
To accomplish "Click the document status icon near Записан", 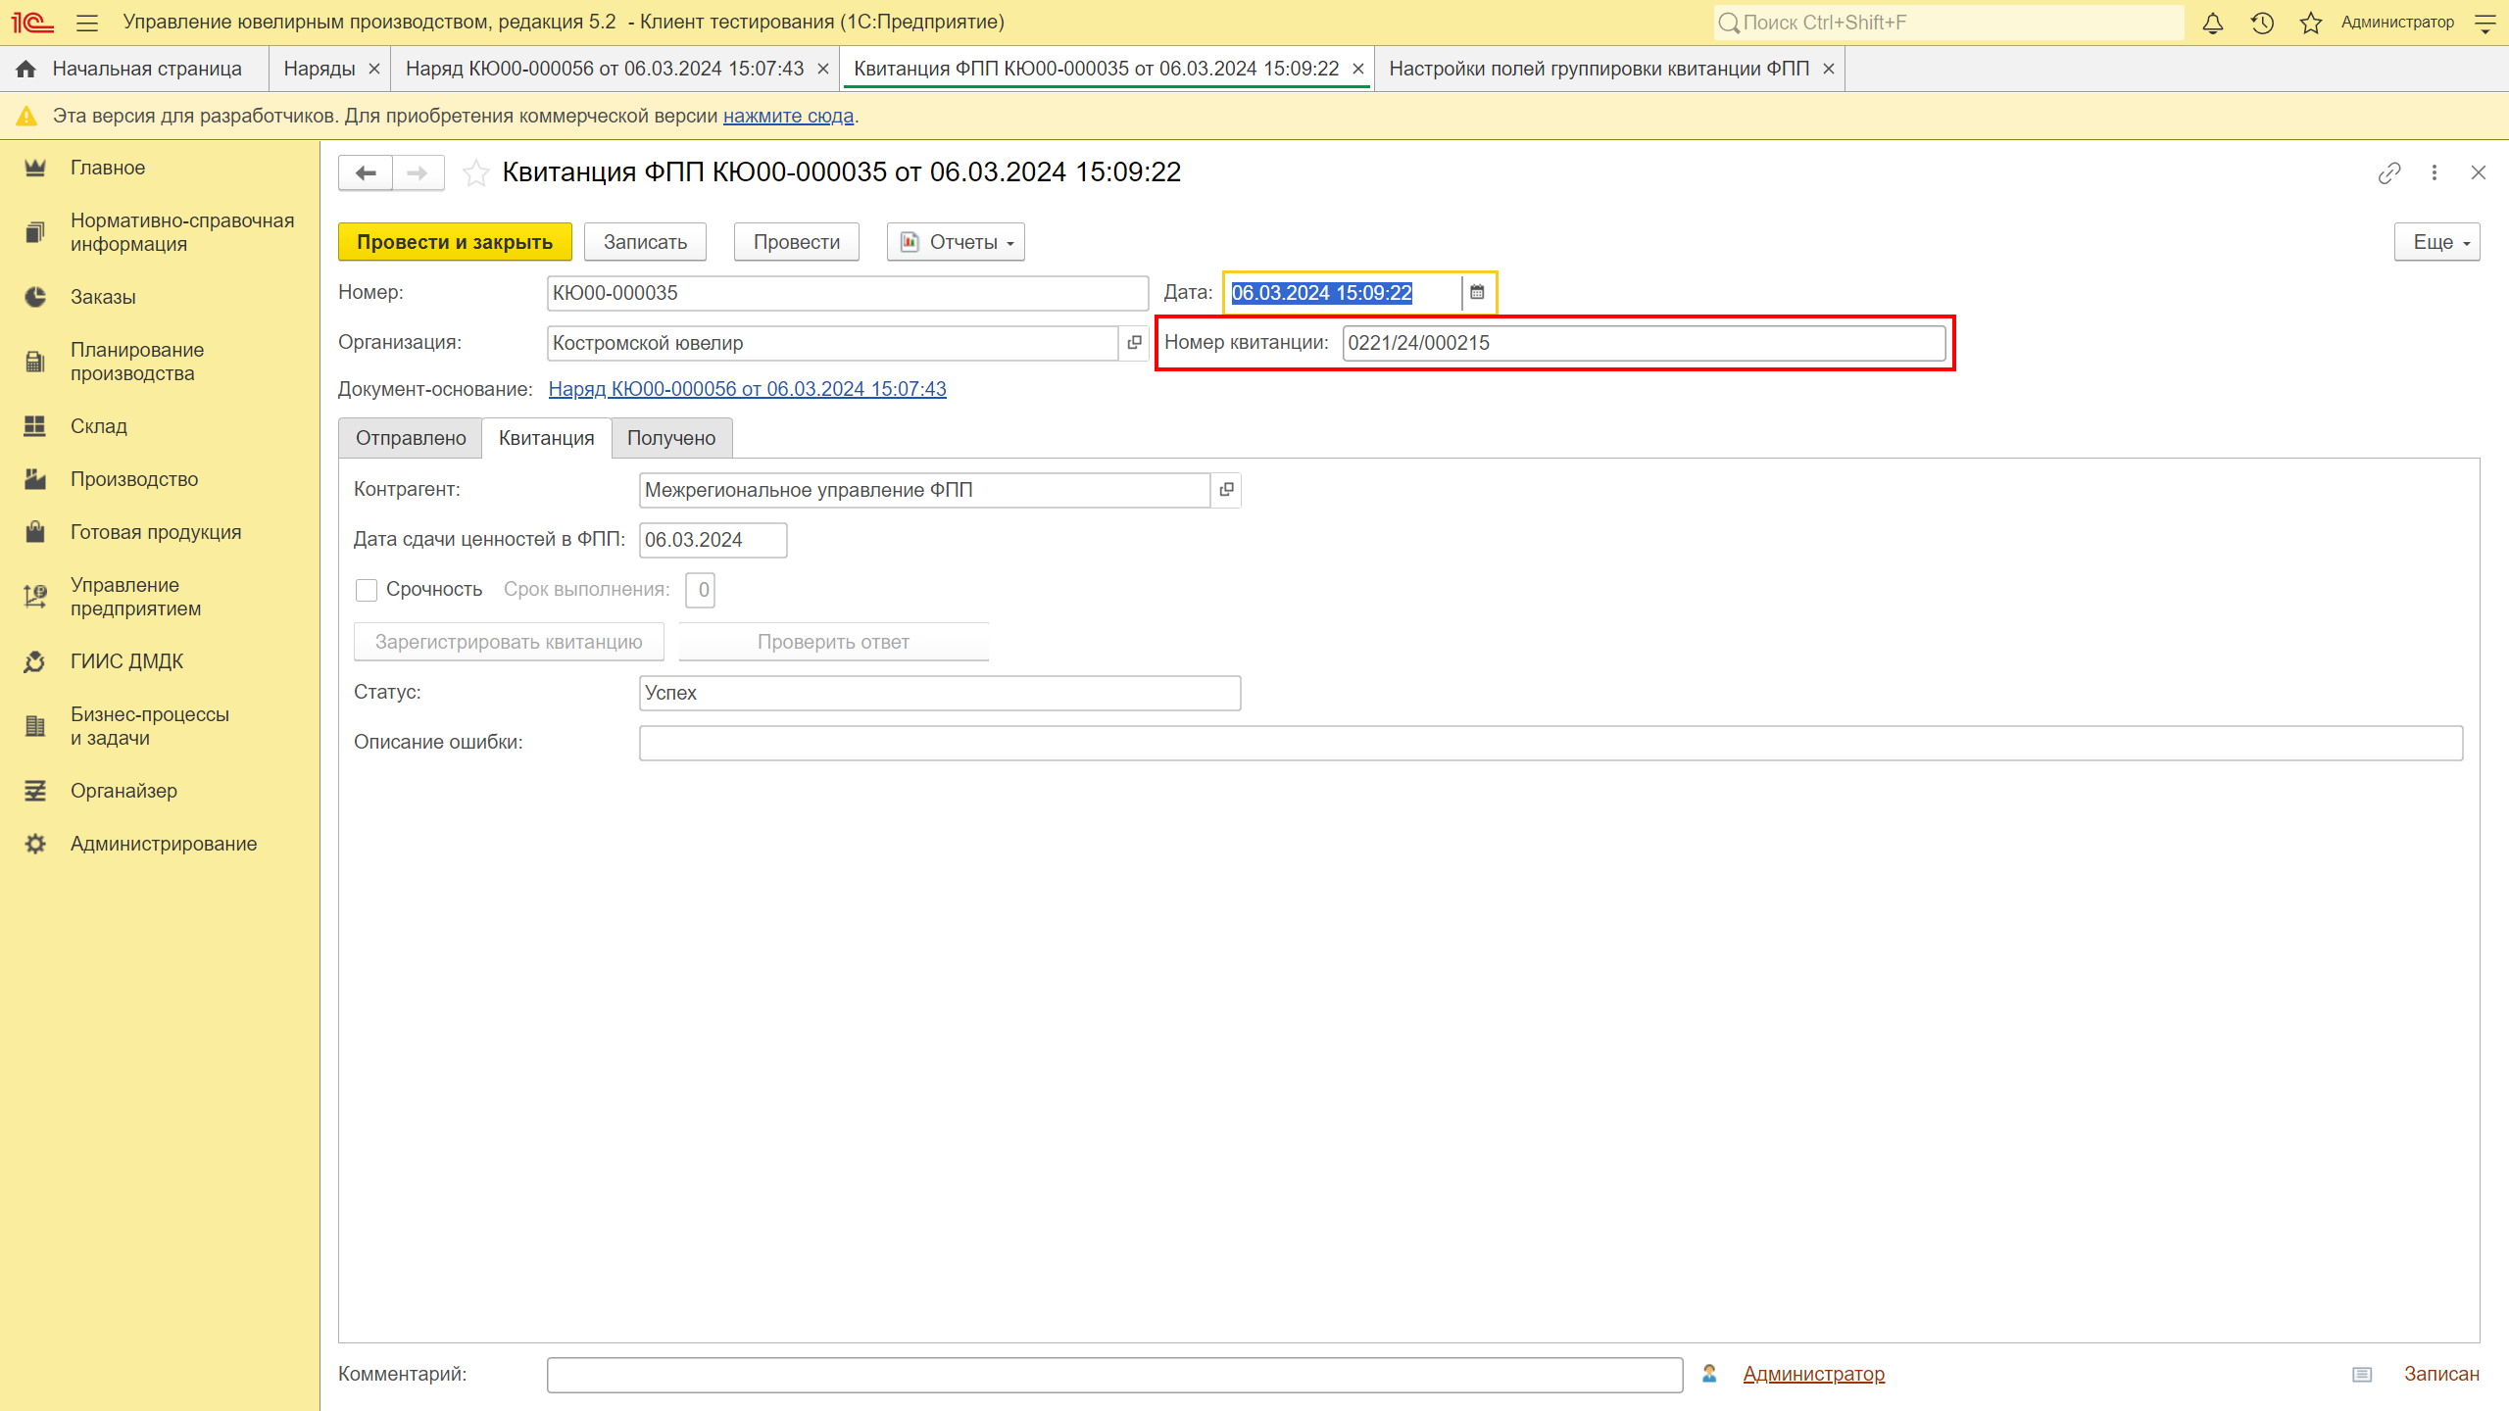I will 2362,1375.
